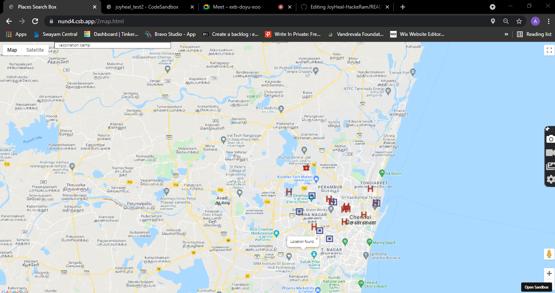This screenshot has width=555, height=293.
Task: Open Swayam Central bookmark
Action: (55, 34)
